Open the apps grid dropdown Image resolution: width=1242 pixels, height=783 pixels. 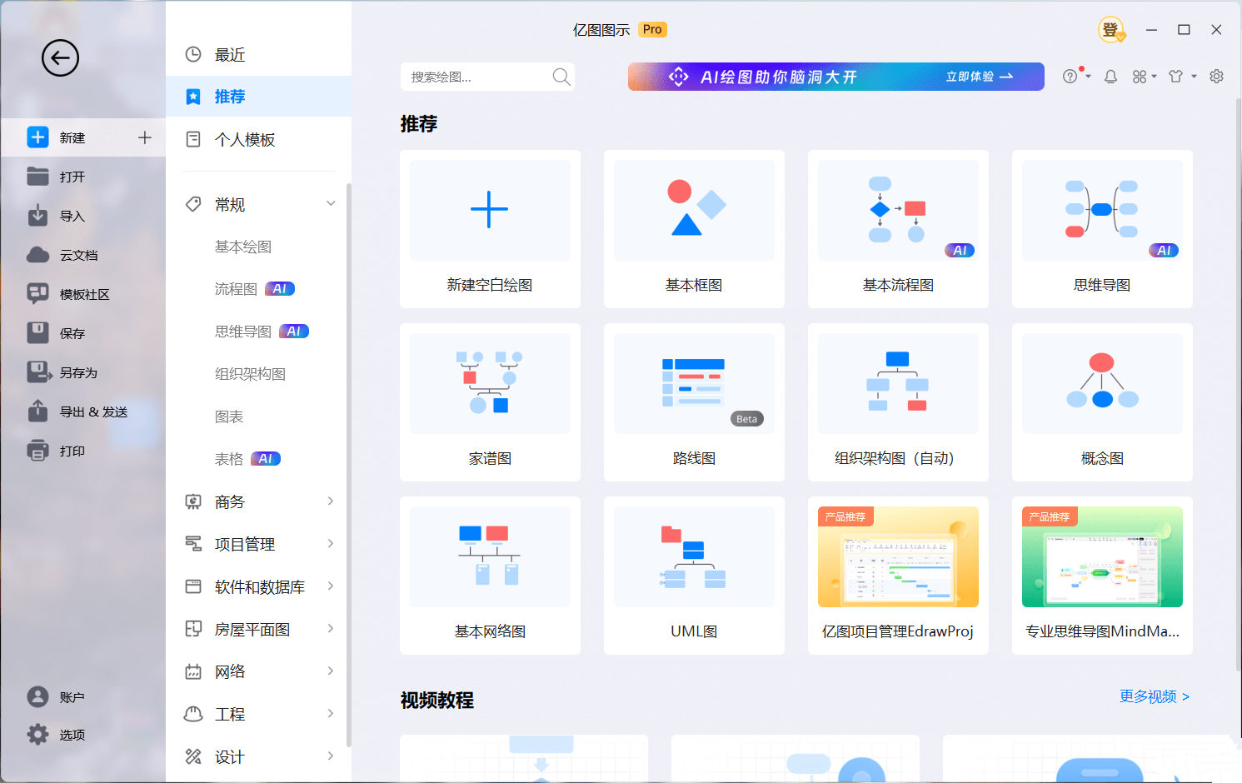1144,77
